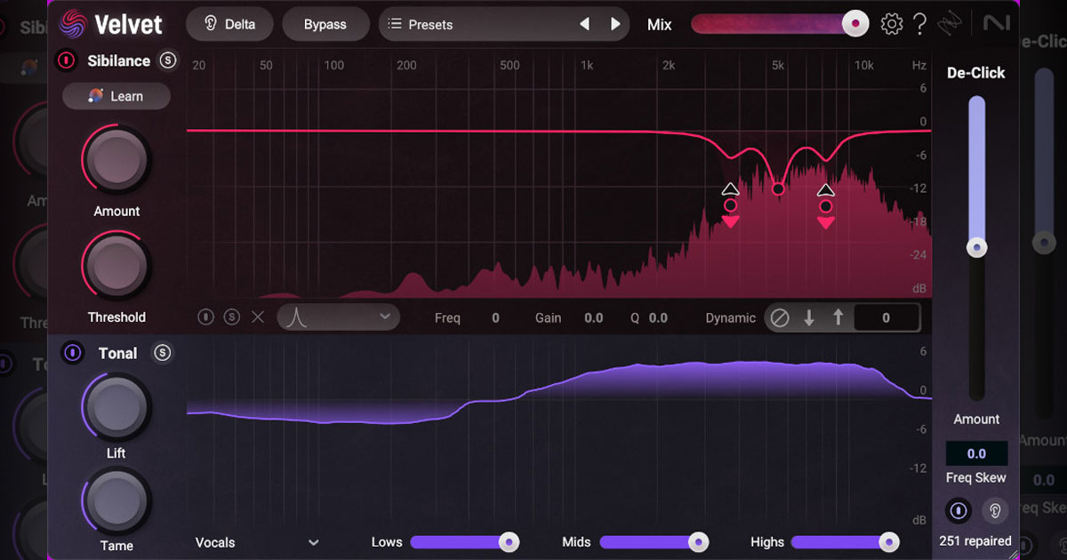This screenshot has width=1067, height=560.
Task: Click the Freq value field
Action: pos(495,317)
